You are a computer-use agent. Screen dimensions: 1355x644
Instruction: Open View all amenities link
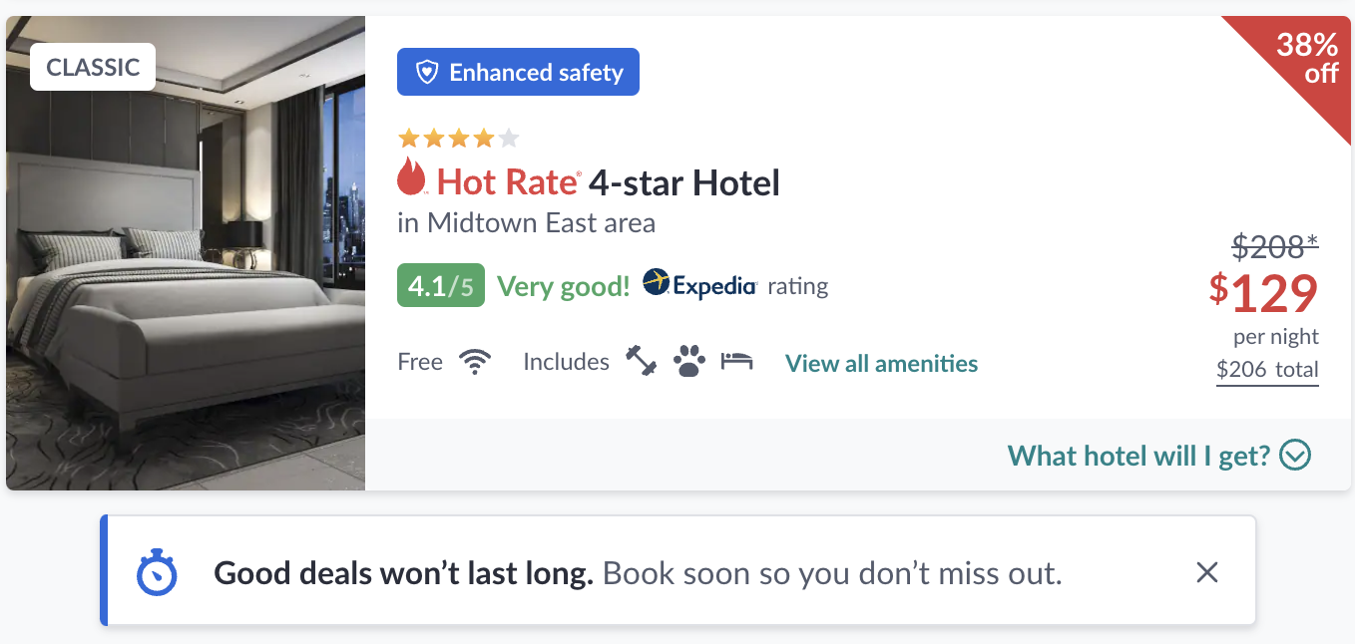[881, 363]
